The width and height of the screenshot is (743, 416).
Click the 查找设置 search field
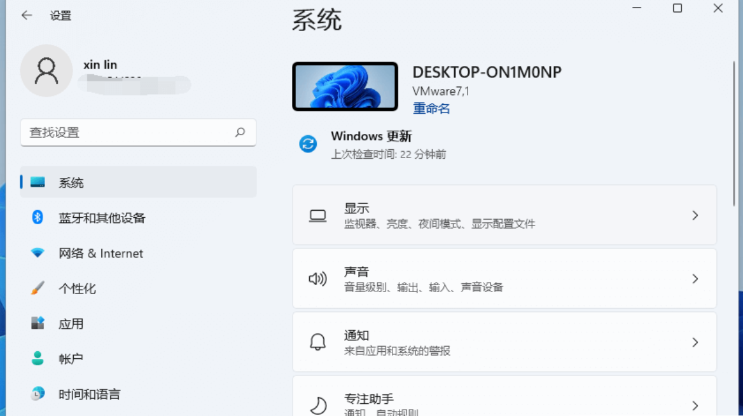139,133
